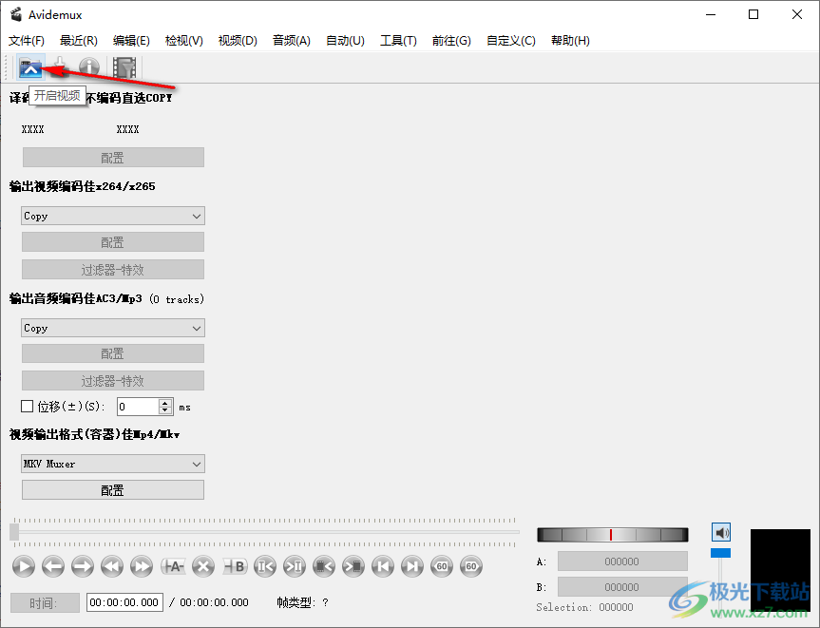Click the timeline navigation slider handle
Viewport: 820px width, 628px height.
14,532
